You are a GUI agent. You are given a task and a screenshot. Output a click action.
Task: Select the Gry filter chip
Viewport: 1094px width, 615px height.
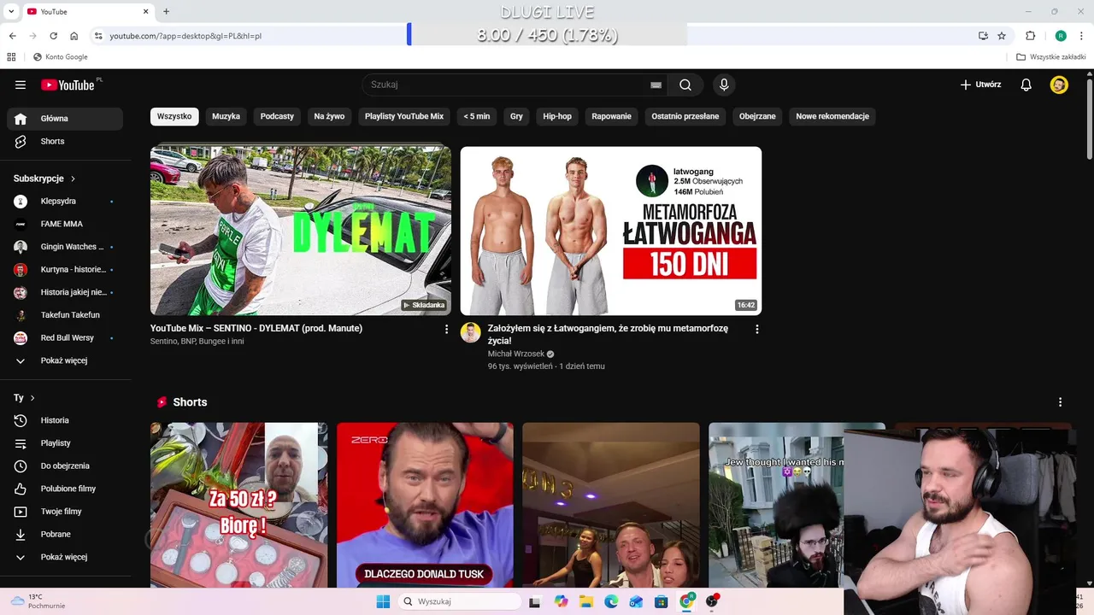tap(516, 116)
